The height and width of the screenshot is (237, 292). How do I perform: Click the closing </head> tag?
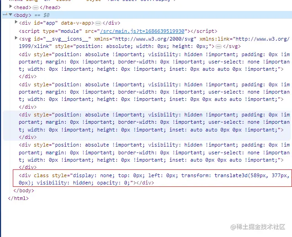(50, 7)
